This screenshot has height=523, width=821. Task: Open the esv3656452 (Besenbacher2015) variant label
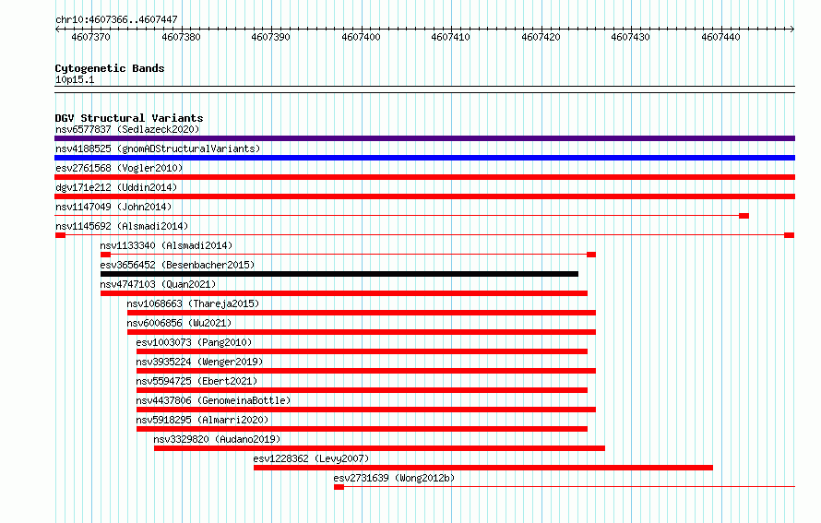click(x=177, y=265)
